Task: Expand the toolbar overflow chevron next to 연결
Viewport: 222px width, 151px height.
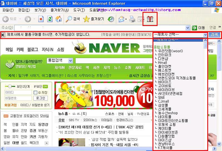Action: point(219,27)
